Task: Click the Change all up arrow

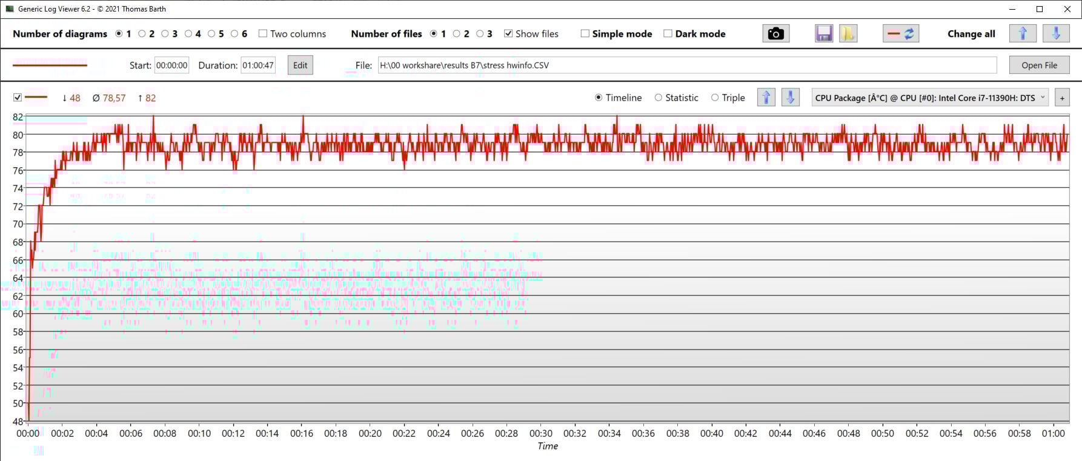Action: pyautogui.click(x=1023, y=34)
